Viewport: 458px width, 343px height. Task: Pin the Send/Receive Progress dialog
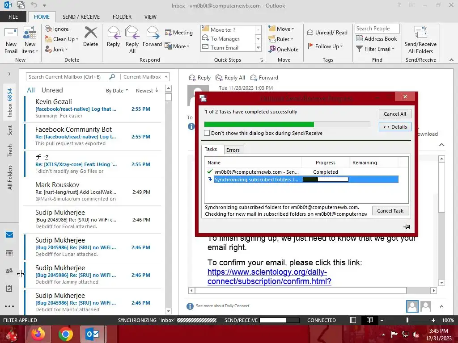pos(407,226)
